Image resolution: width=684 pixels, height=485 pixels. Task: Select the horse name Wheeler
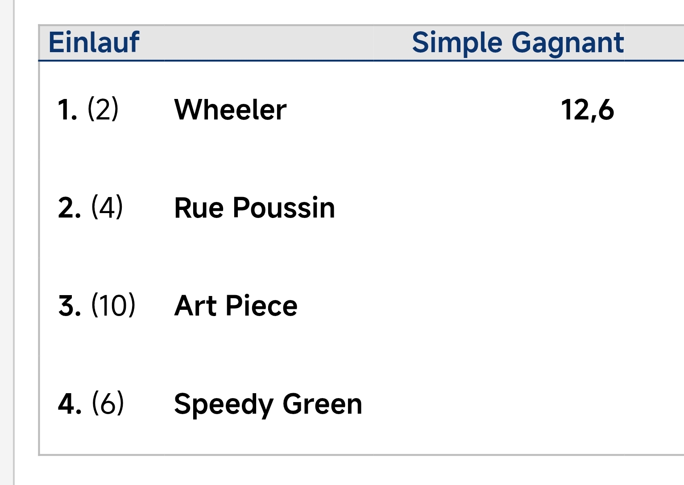[x=230, y=110]
